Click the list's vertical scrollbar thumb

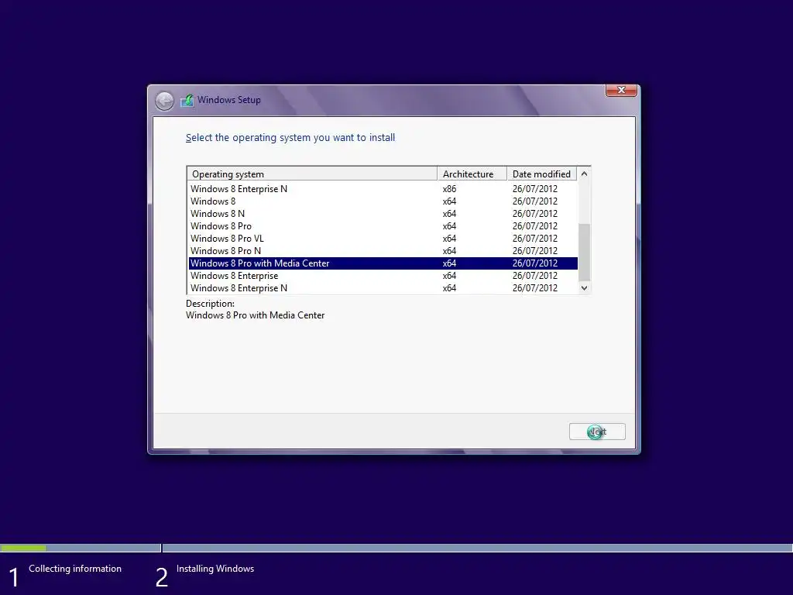pos(584,252)
